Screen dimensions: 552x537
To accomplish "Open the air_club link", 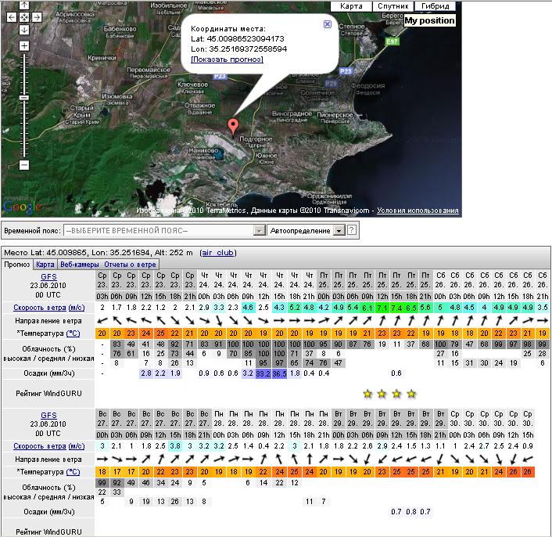I will (x=219, y=253).
